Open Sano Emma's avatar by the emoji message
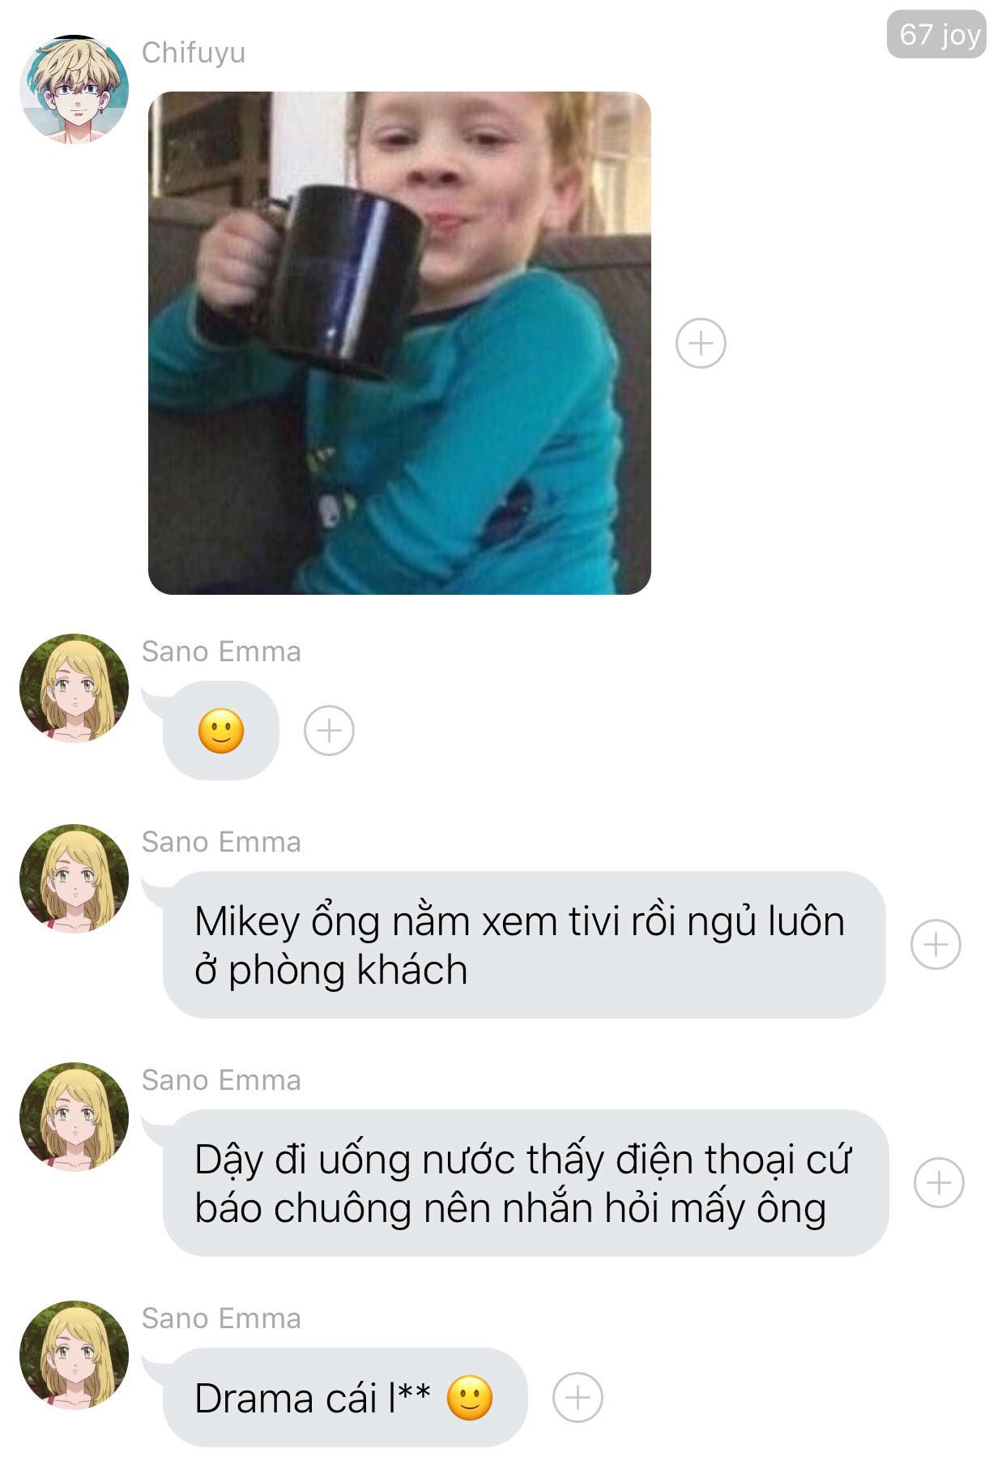Screen dimensions: 1006x1457 point(74,688)
